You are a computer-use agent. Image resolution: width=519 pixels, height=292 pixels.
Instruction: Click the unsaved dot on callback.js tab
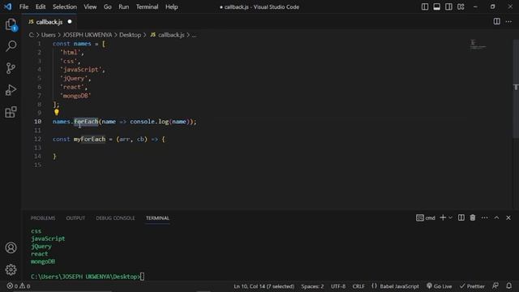tap(70, 22)
